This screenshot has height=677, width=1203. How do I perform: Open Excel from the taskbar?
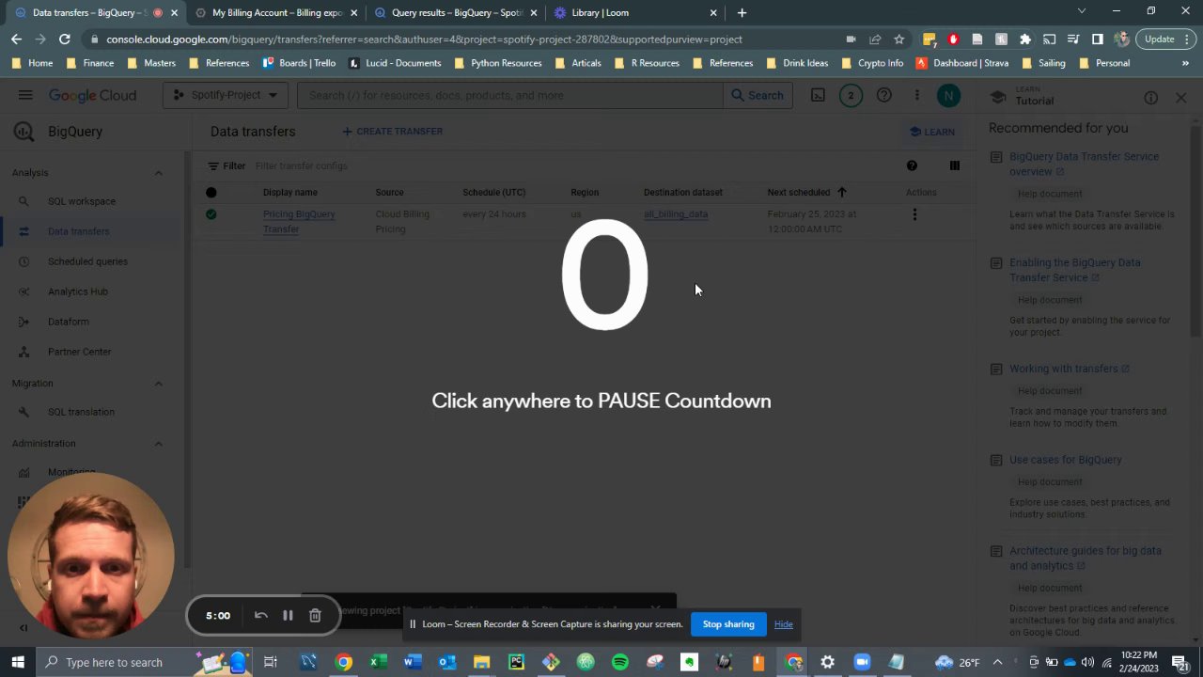click(x=376, y=662)
